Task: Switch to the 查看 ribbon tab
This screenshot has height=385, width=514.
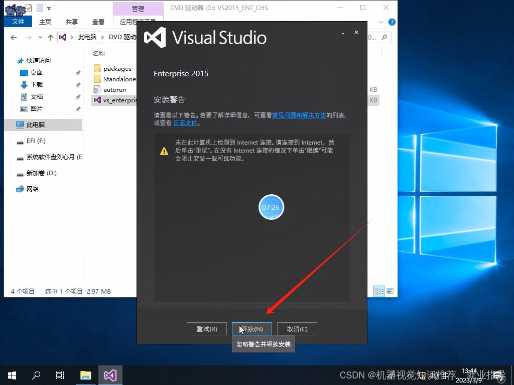Action: (x=98, y=22)
